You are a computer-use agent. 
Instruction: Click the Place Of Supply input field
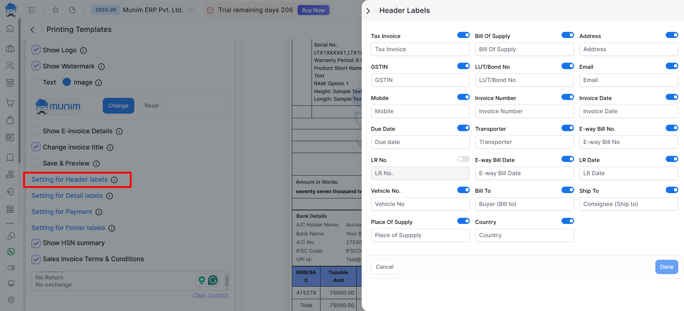click(420, 235)
